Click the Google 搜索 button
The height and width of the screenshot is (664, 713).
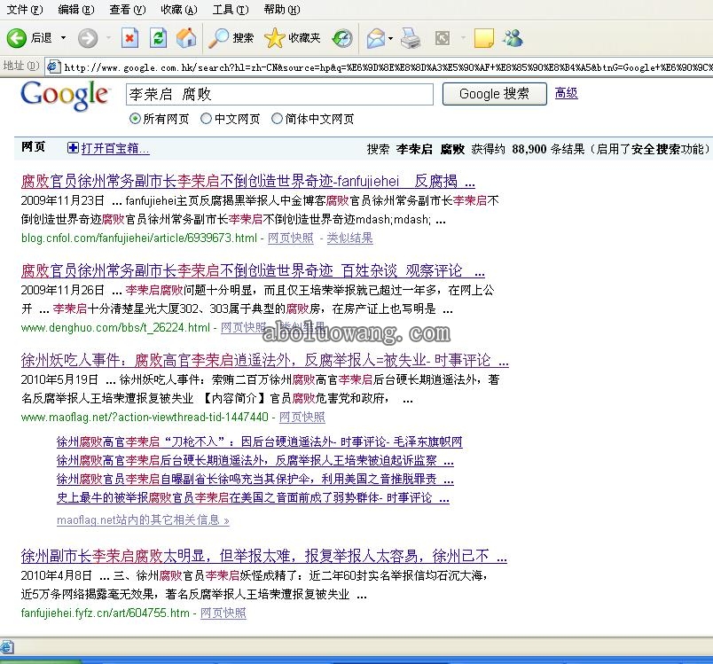[494, 94]
